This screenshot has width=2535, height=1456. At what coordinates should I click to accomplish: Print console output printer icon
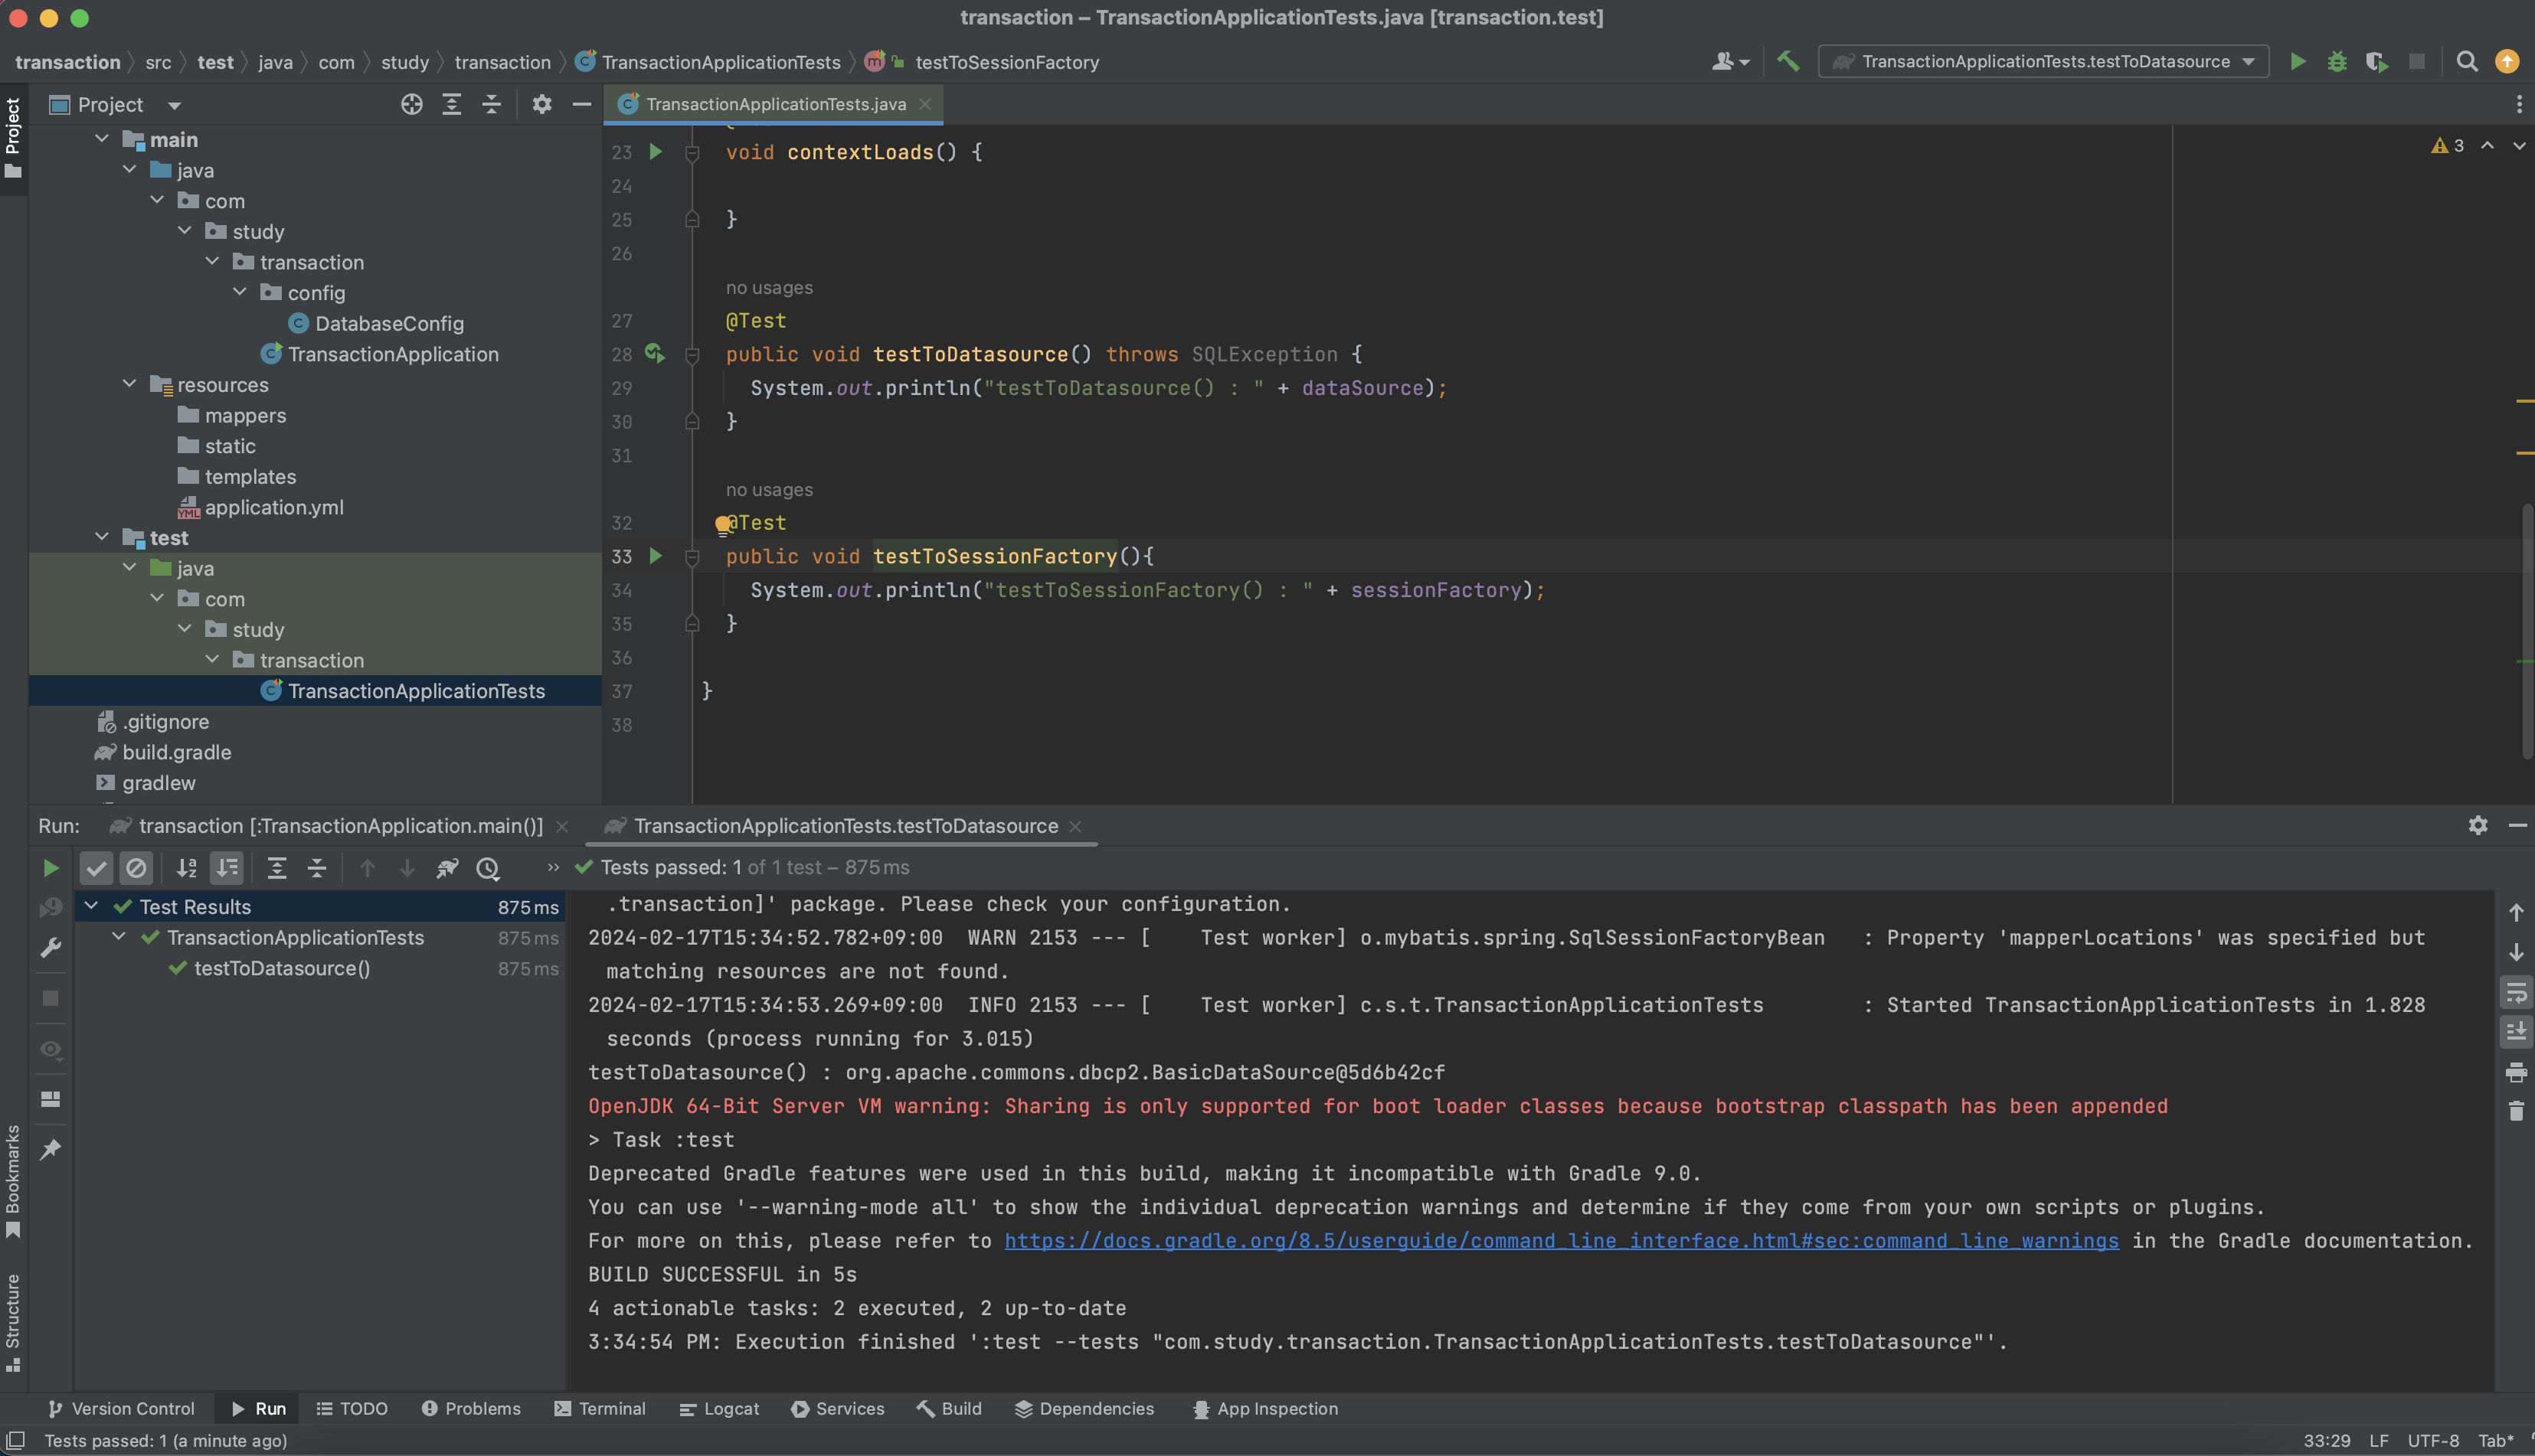pyautogui.click(x=2516, y=1072)
